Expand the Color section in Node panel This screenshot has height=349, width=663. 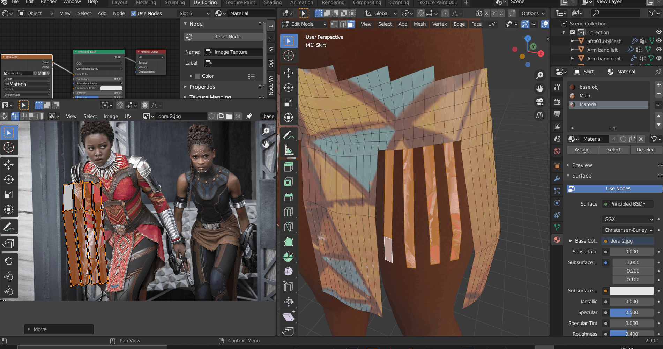(191, 76)
